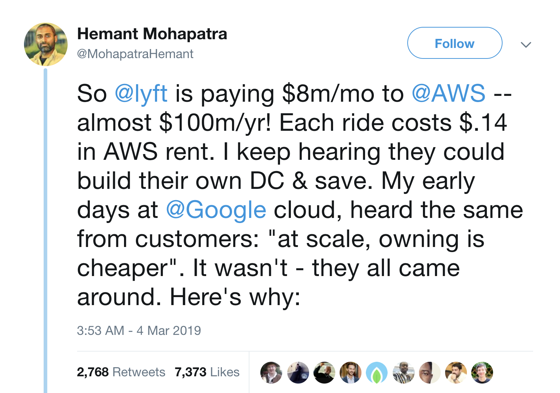The image size is (560, 393).
Task: Open the @MohapatraHemant handle link
Action: tap(135, 54)
